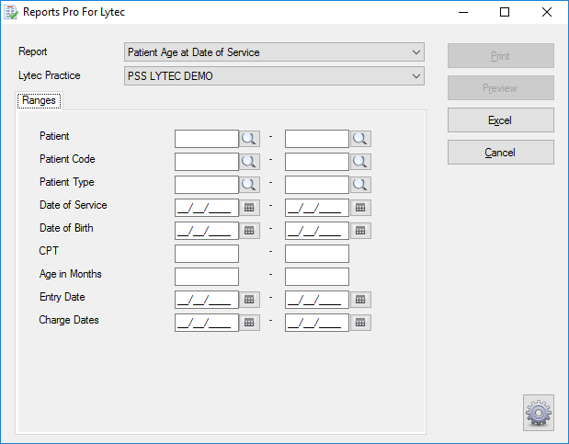This screenshot has width=569, height=444.
Task: Open calendar for starting Date of Service
Action: pos(249,208)
